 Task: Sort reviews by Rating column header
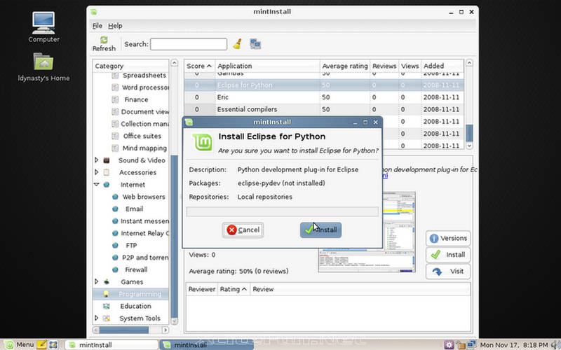234,289
